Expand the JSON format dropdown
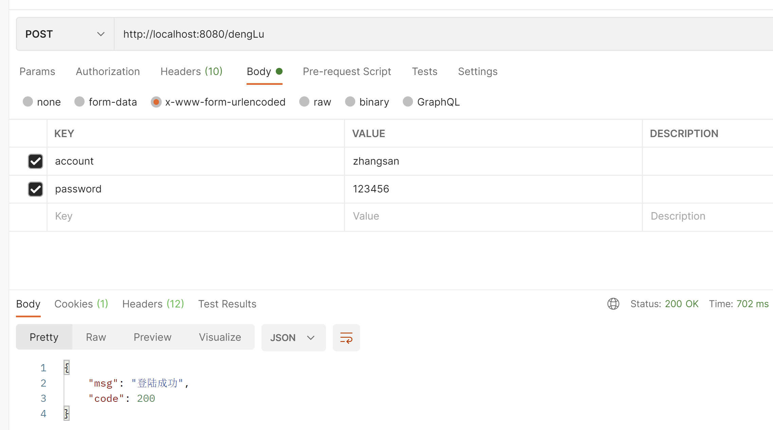The image size is (773, 430). (293, 338)
